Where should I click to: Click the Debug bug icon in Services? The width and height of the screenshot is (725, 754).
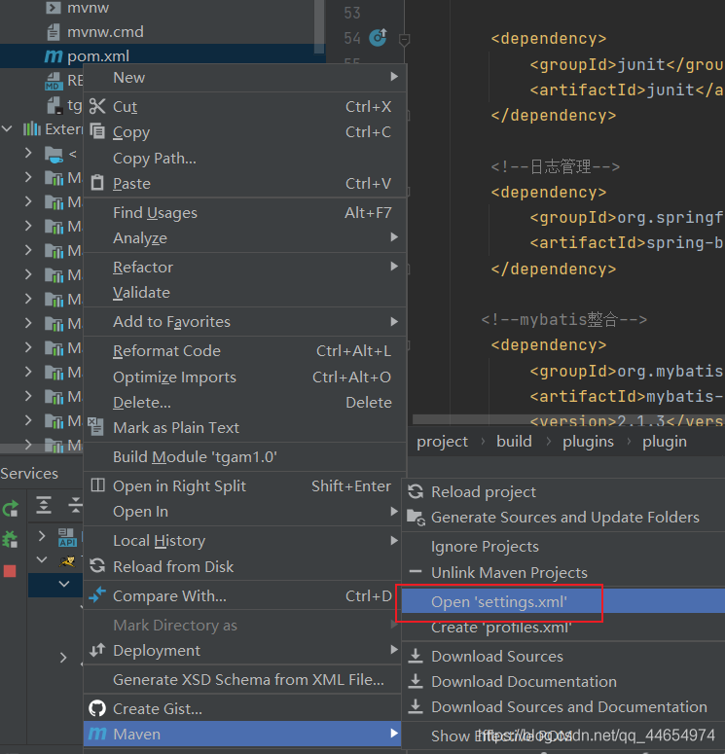pyautogui.click(x=11, y=539)
